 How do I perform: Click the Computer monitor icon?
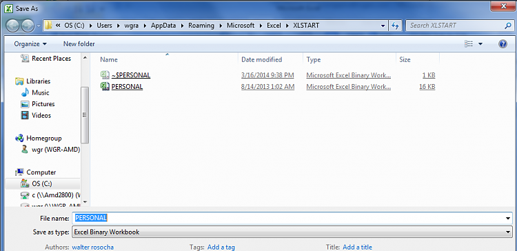[x=19, y=172]
